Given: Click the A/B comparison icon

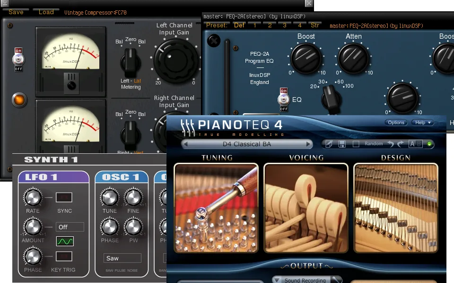Looking at the screenshot, I should [x=415, y=144].
